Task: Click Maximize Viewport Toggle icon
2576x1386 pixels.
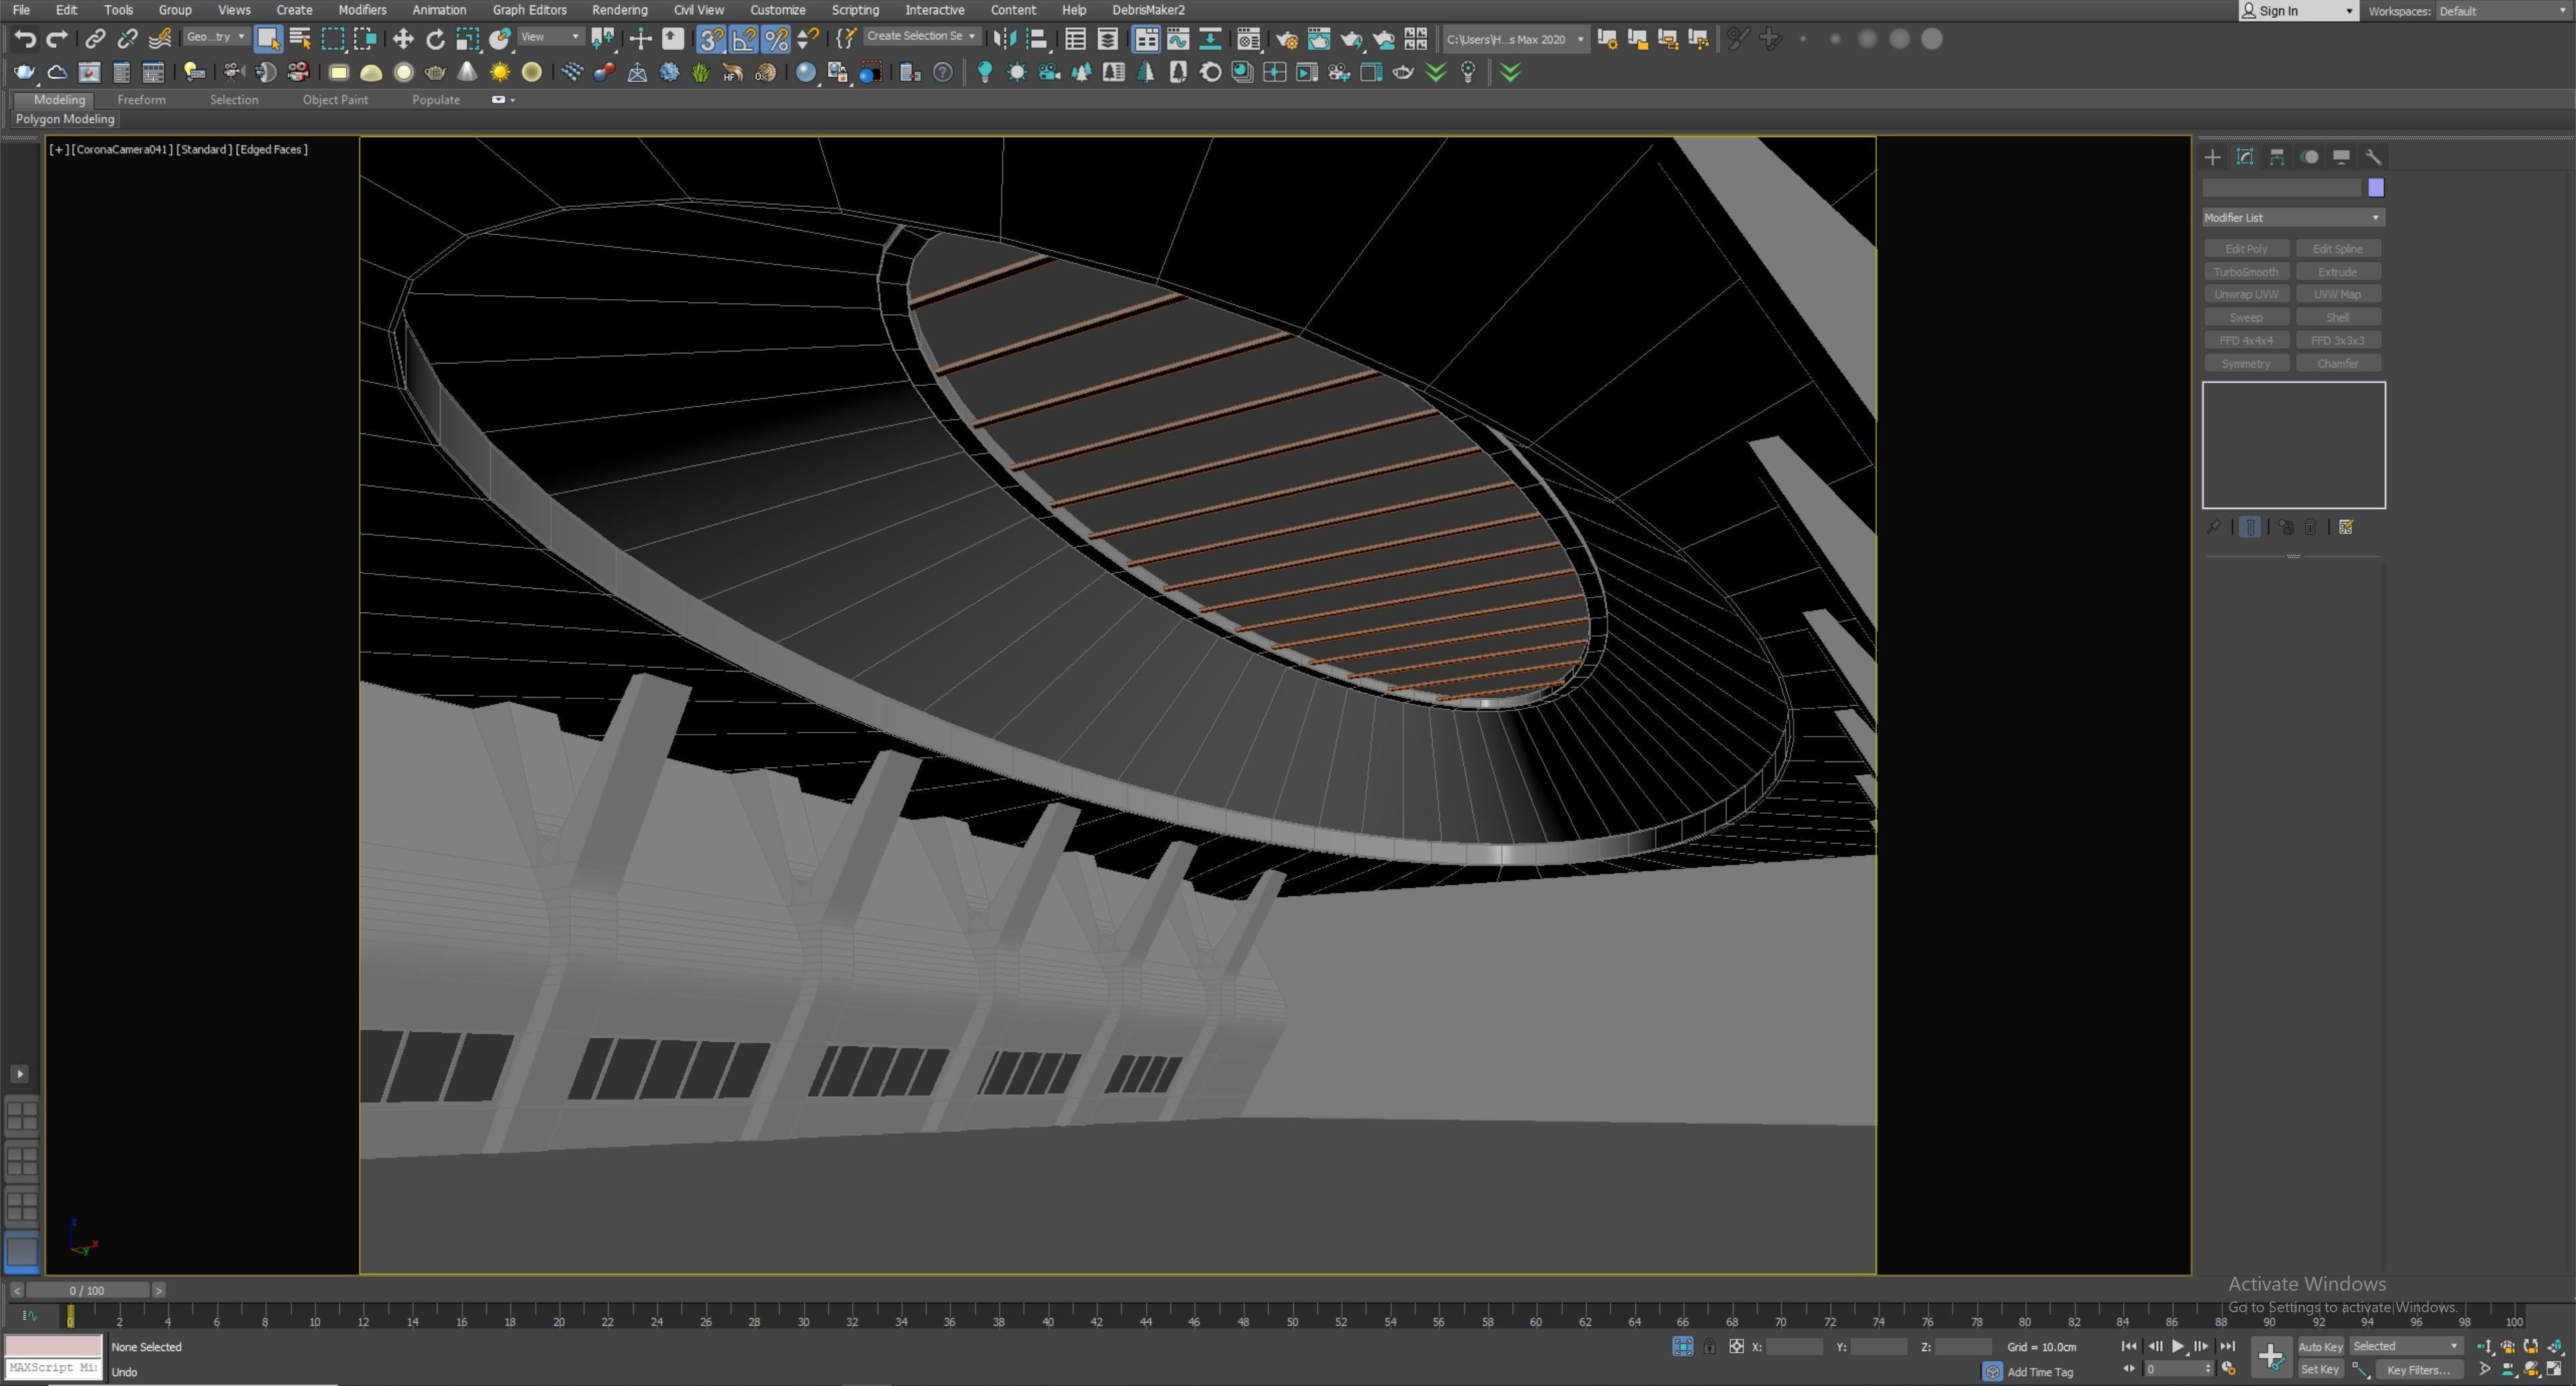Action: point(2553,1369)
